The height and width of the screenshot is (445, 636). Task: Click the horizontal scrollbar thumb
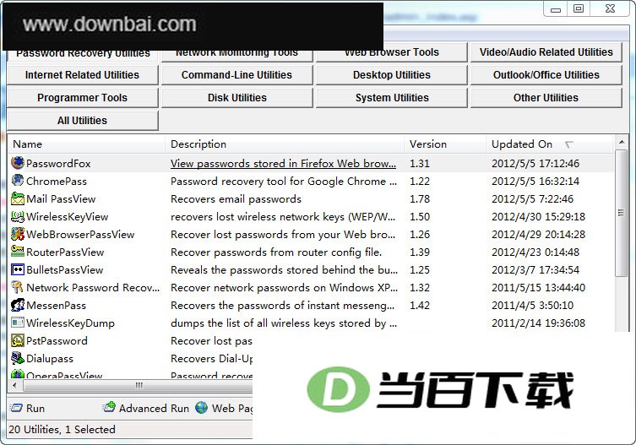tap(139, 385)
